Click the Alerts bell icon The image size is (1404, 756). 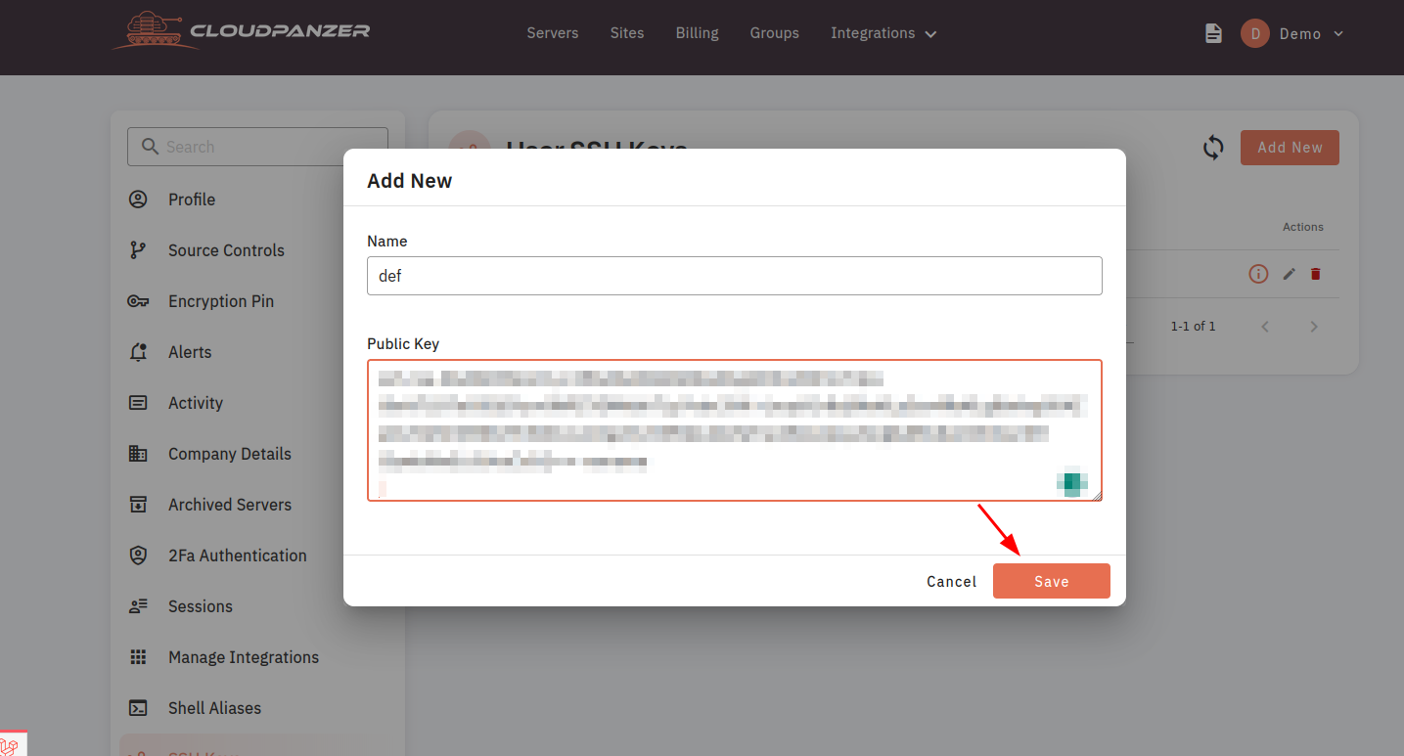point(138,352)
